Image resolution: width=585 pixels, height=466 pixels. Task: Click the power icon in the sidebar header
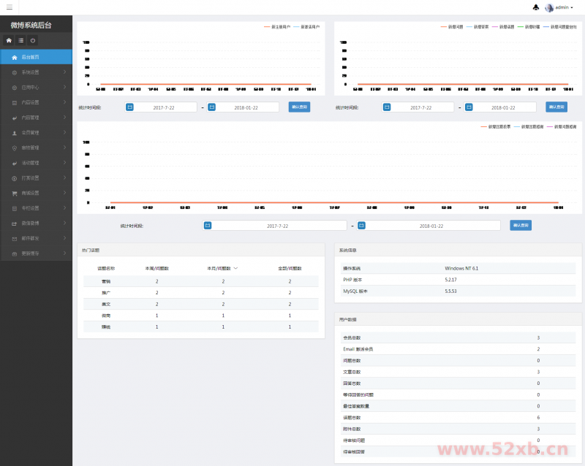[33, 40]
